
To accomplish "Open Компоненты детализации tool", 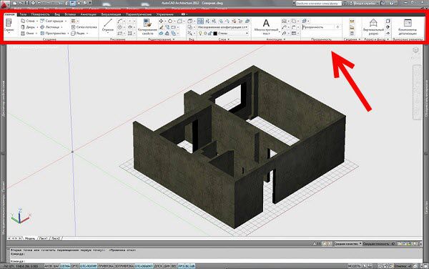I will tap(408, 26).
